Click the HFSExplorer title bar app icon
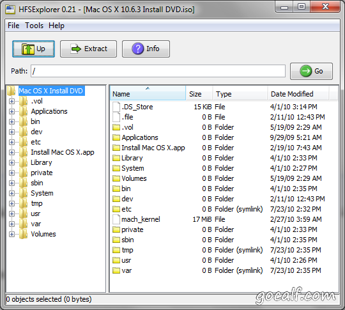 tap(10, 10)
